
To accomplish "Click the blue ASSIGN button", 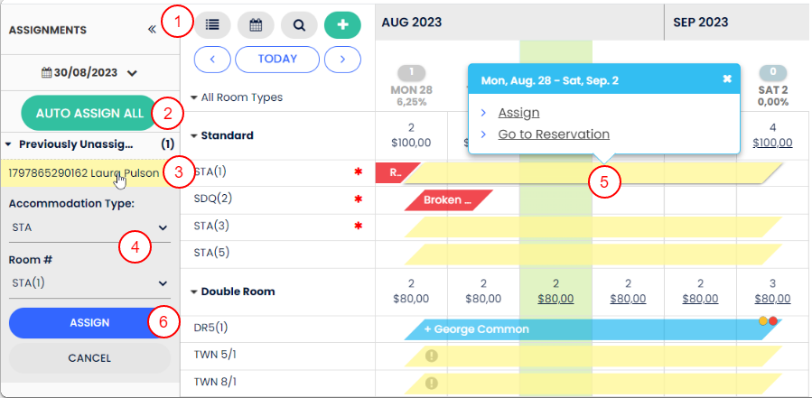I will 89,322.
